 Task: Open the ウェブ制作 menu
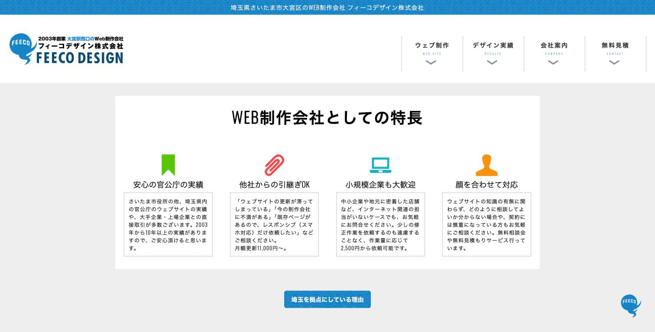pos(432,53)
